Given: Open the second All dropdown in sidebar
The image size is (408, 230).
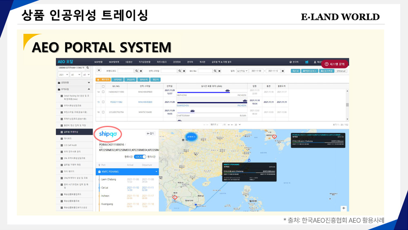Looking at the screenshot, I should tap(86, 74).
